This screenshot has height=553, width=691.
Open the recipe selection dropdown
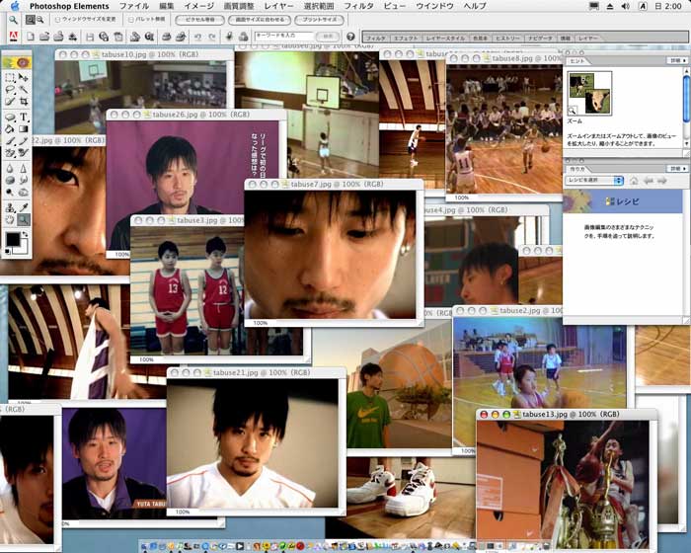594,181
